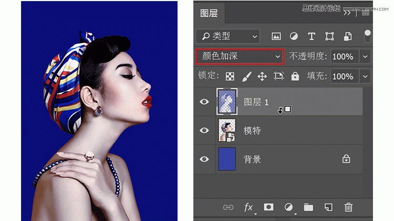Create a new layer button
394x221 pixels.
(328, 207)
